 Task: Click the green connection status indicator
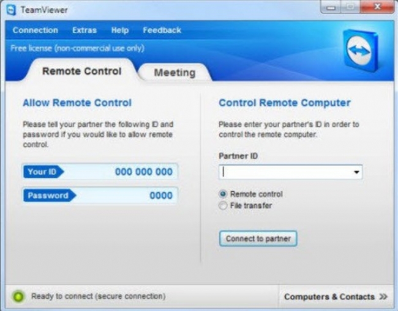[18, 296]
